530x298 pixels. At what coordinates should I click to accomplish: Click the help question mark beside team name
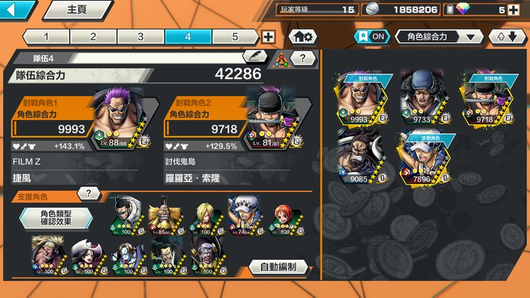tap(303, 59)
